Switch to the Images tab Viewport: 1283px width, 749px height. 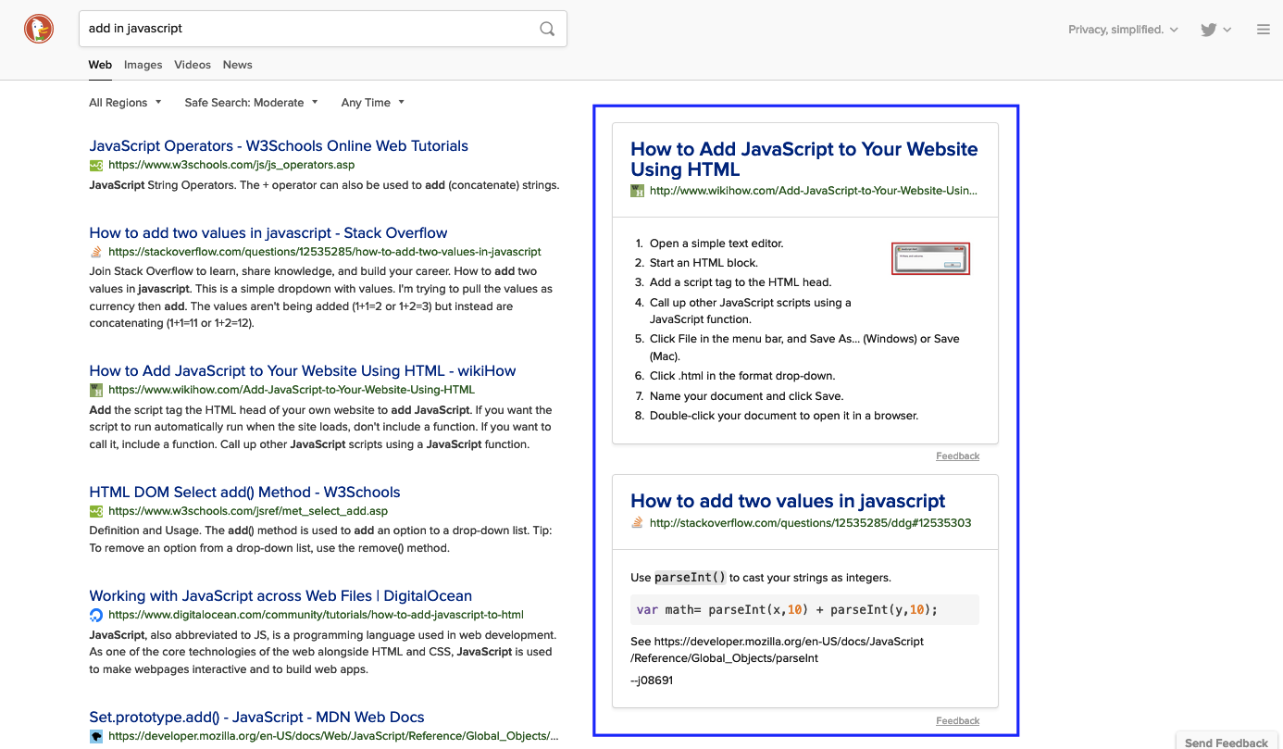(143, 65)
